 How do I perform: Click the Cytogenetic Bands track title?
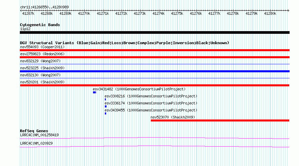[40, 25]
